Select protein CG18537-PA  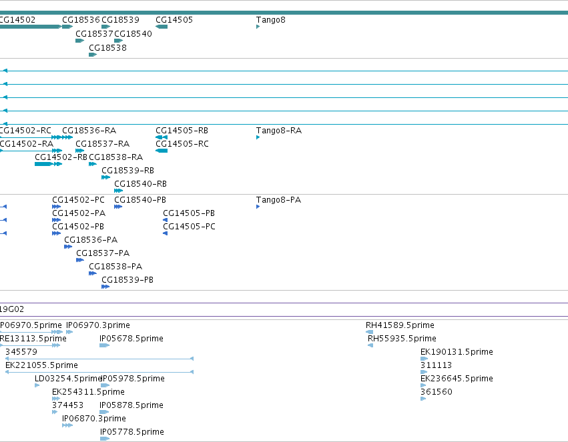click(103, 253)
